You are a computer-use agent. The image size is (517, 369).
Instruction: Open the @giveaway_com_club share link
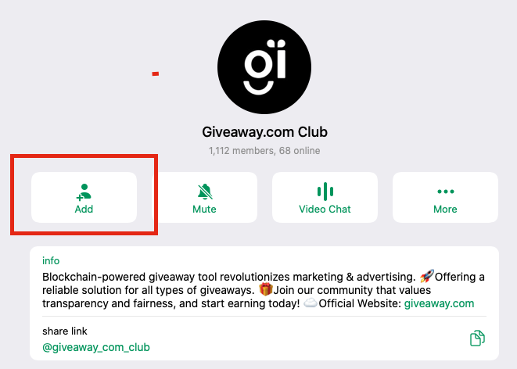96,347
